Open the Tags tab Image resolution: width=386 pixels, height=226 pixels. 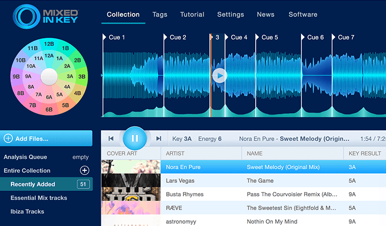[160, 15]
